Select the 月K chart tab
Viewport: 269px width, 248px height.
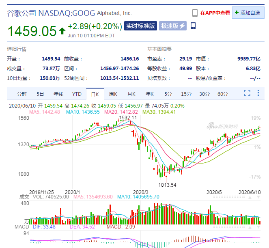(x=131, y=94)
